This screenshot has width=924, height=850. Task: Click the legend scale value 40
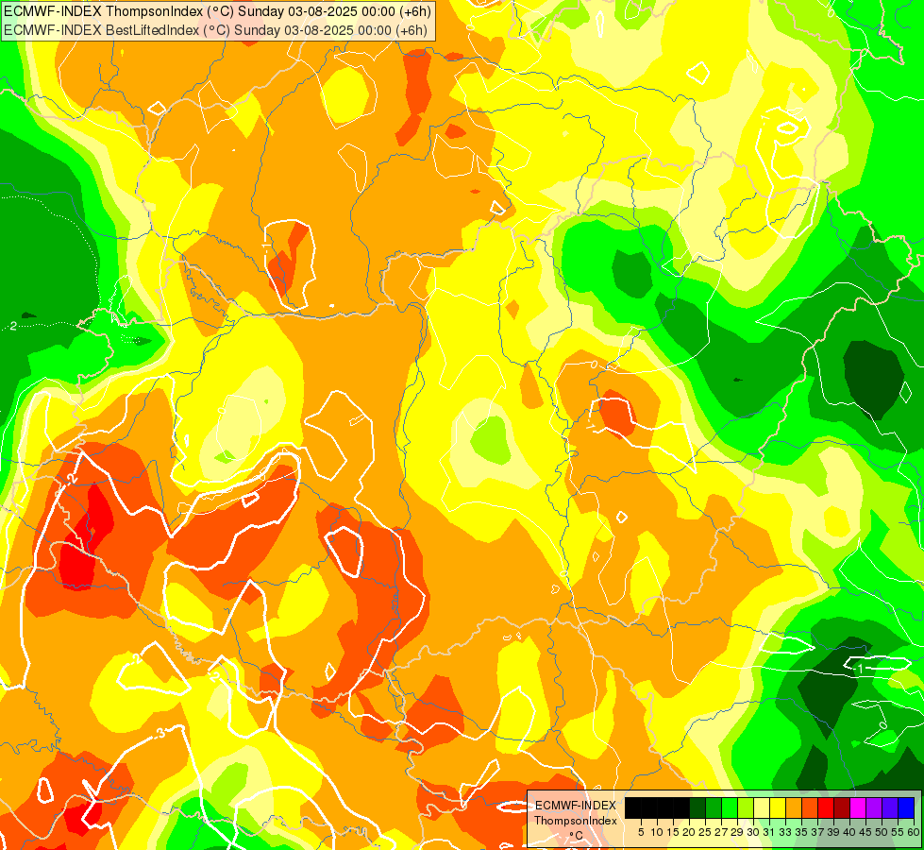pos(849,832)
